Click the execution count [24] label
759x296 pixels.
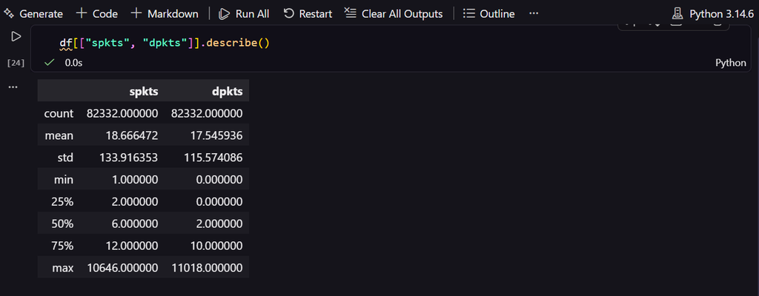16,63
